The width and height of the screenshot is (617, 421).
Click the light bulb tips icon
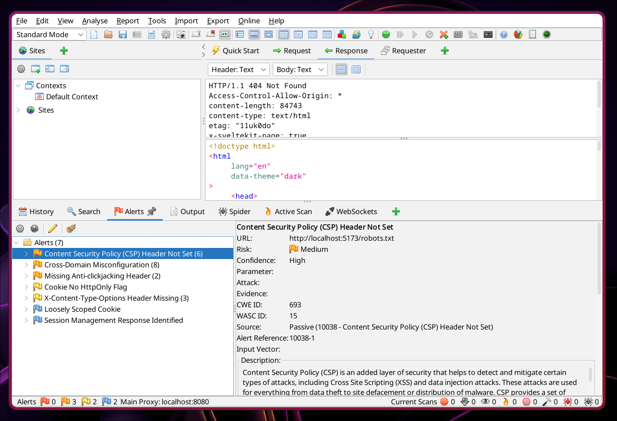[x=370, y=34]
